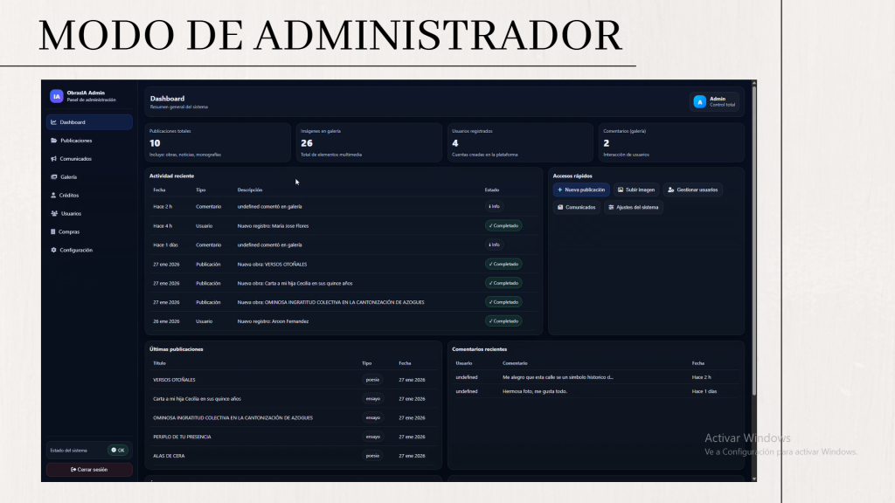The height and width of the screenshot is (503, 895).
Task: Open Ajustes del sistema shortcut
Action: click(x=634, y=208)
